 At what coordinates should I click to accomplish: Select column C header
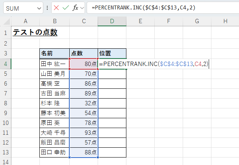(x=84, y=21)
